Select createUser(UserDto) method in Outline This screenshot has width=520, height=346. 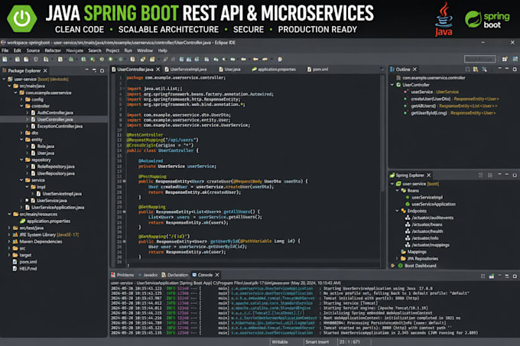[451, 99]
